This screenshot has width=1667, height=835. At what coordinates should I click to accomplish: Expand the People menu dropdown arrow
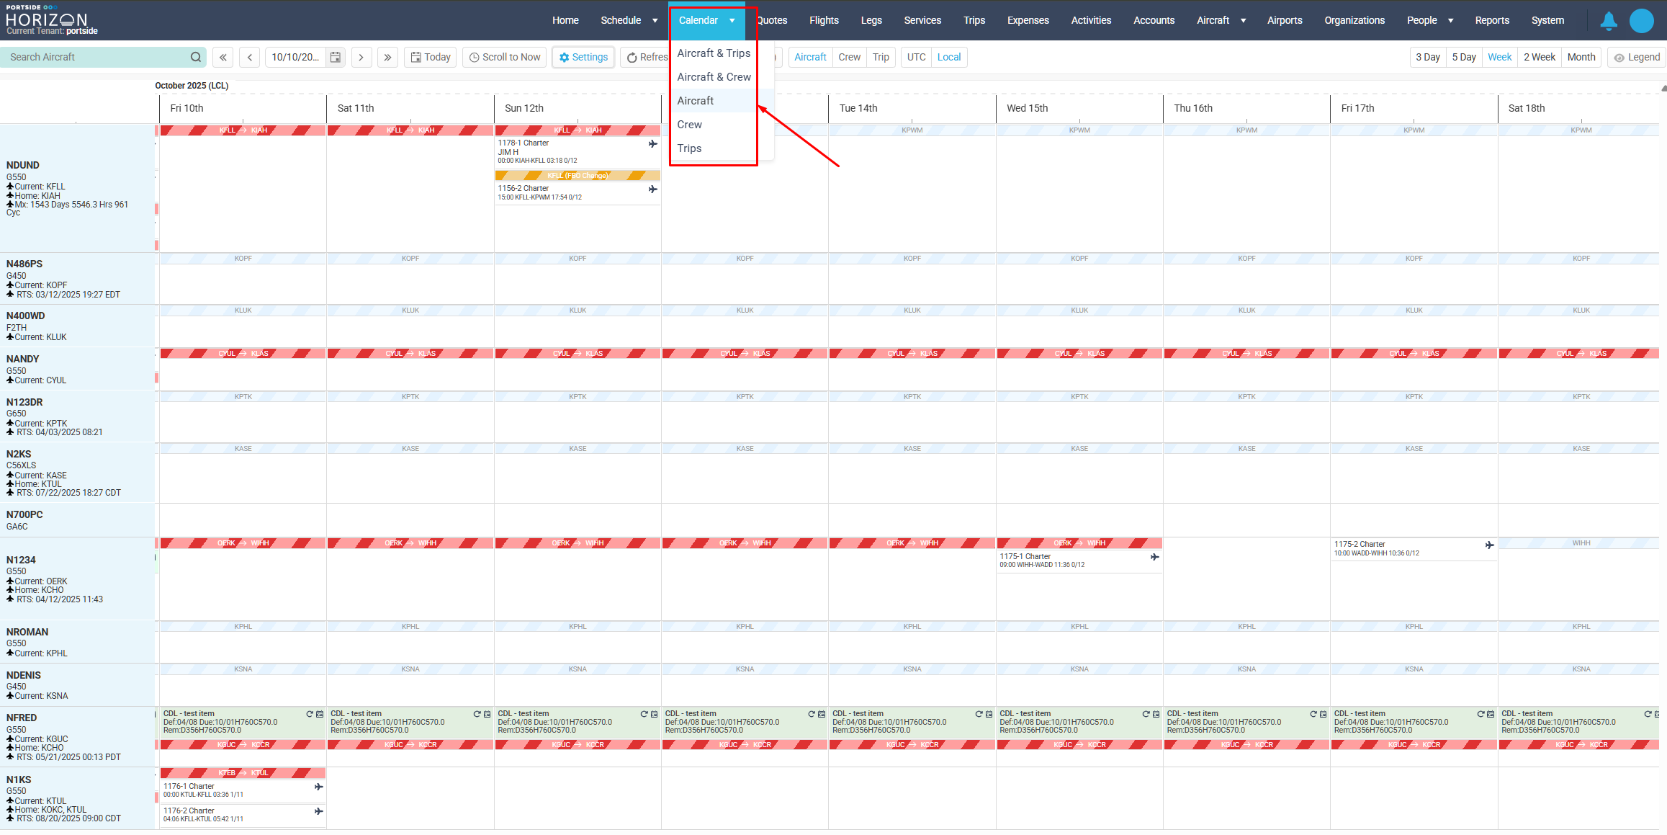coord(1450,21)
